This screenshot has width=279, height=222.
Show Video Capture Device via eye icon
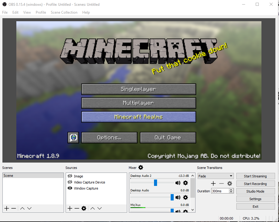[70, 182]
